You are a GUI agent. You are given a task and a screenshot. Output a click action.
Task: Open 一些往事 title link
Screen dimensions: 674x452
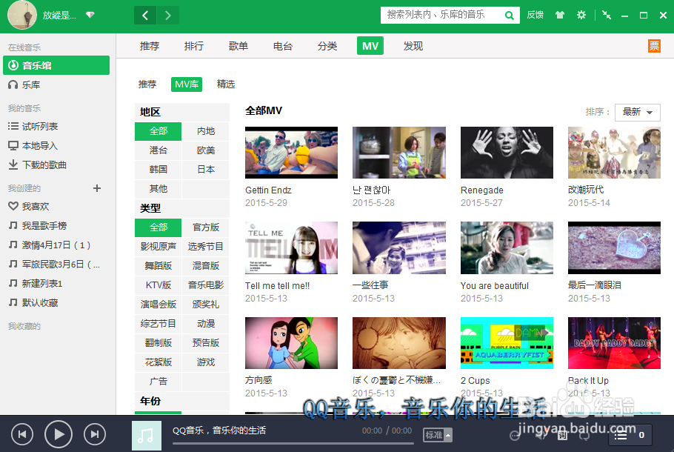[370, 285]
